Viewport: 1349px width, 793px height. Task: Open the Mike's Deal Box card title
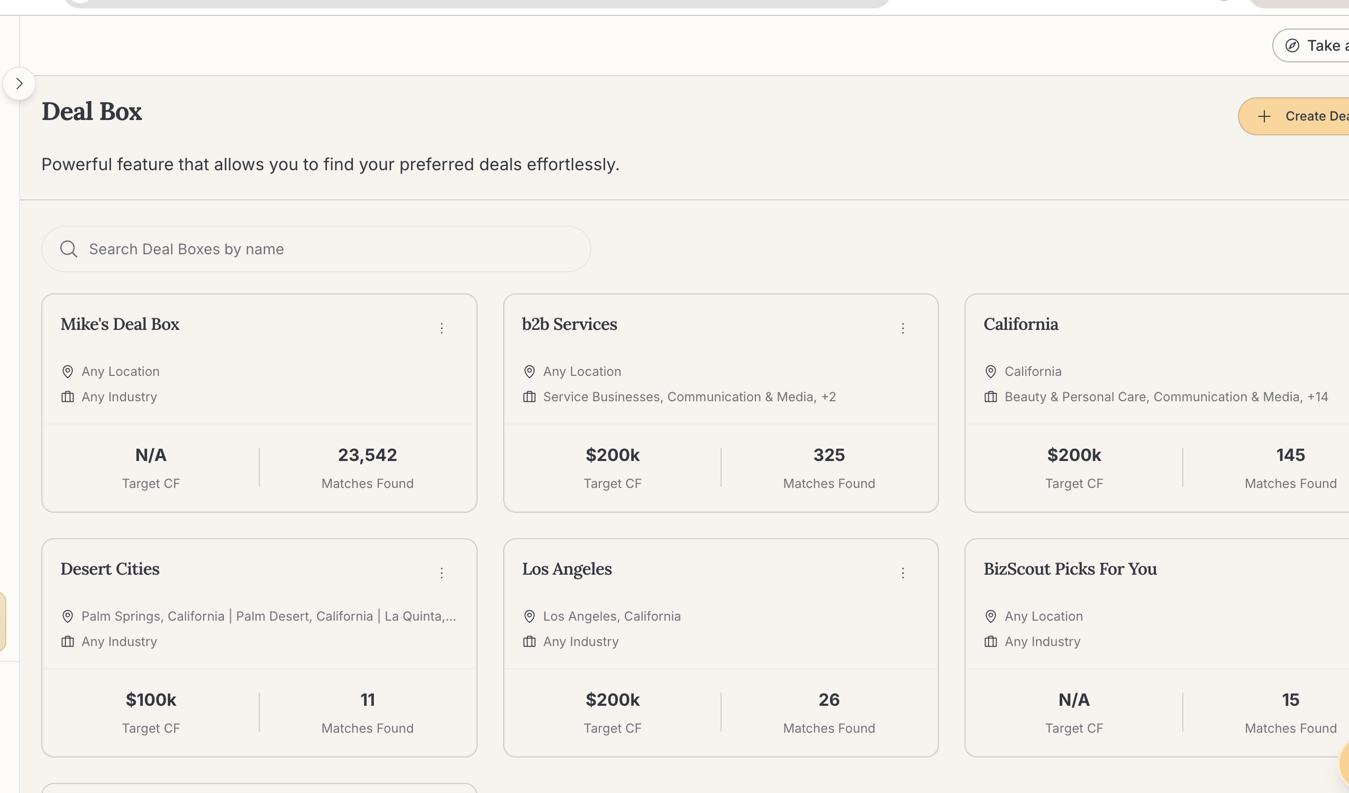coord(120,324)
